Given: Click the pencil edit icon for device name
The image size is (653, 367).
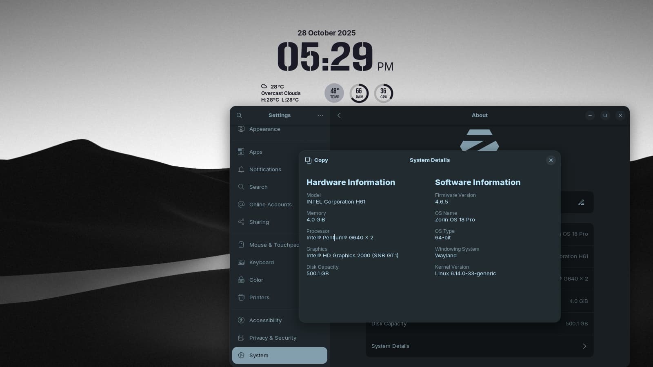Looking at the screenshot, I should coord(581,202).
